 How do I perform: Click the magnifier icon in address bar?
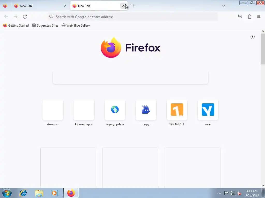[51, 16]
